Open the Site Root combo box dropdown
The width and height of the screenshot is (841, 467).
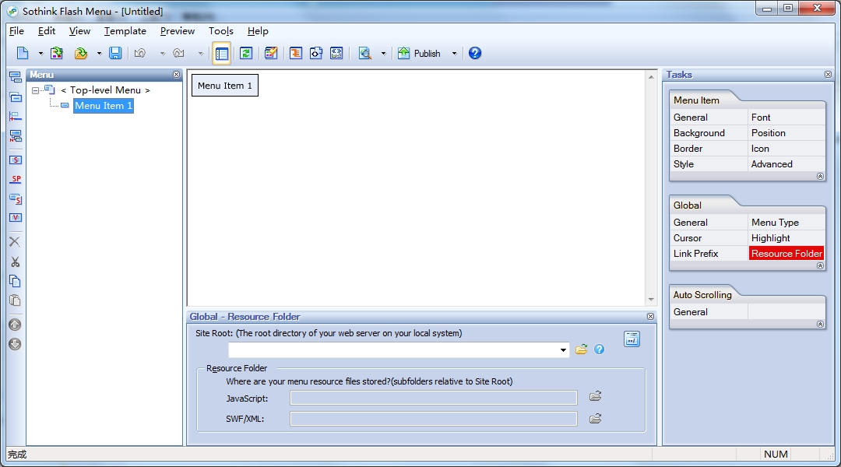[563, 350]
